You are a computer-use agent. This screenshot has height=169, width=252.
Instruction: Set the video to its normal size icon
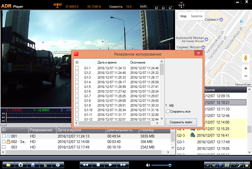coord(163,8)
